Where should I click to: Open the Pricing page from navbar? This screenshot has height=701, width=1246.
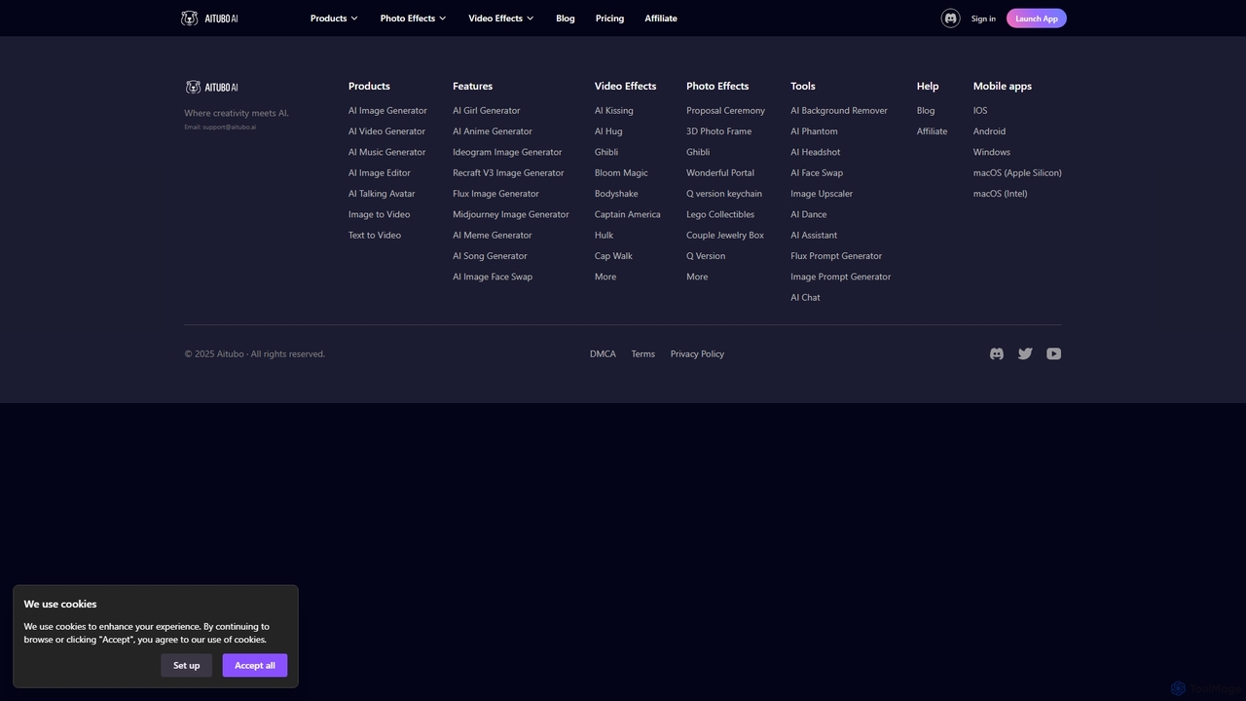609,18
